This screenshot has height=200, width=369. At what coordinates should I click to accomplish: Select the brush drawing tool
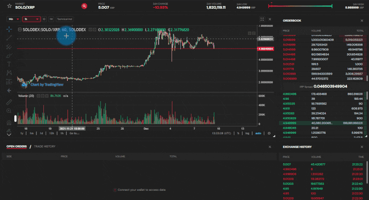tap(9, 56)
